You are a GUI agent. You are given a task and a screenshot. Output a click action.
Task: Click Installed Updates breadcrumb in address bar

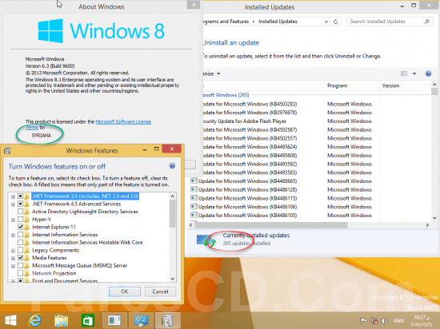click(278, 22)
